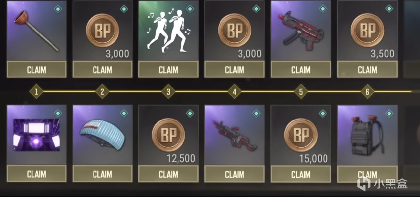Claim the parachute skin reward

(x=102, y=174)
